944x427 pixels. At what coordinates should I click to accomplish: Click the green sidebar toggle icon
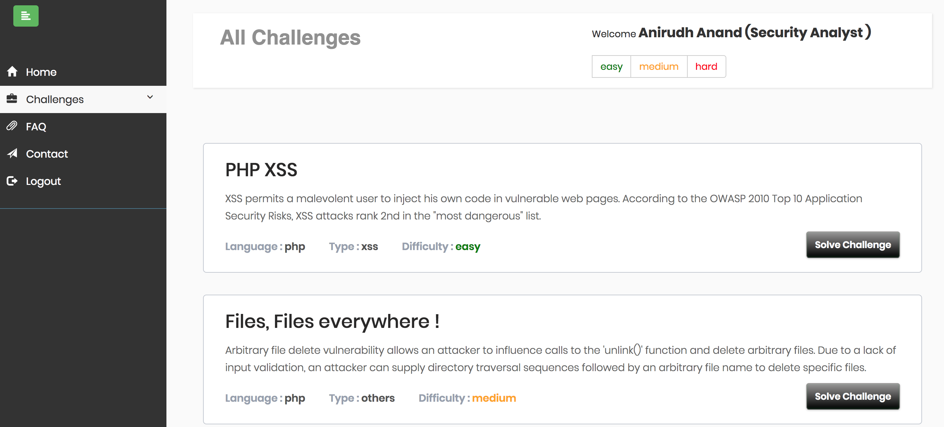point(26,16)
